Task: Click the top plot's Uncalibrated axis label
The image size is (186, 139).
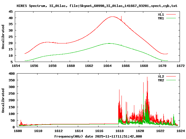Action: tap(3, 37)
